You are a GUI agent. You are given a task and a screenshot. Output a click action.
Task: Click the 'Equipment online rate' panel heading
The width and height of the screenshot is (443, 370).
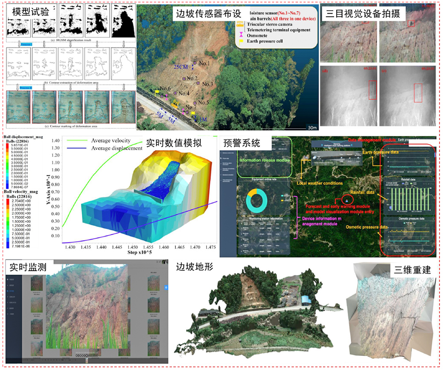[x=264, y=179]
